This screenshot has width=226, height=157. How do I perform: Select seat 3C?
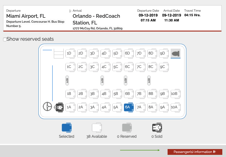tap(94, 67)
